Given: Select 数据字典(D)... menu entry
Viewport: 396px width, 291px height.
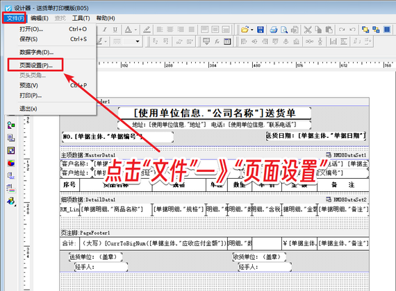Looking at the screenshot, I should point(51,53).
